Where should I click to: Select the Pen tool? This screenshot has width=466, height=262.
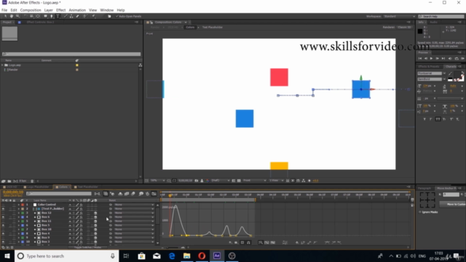pos(52,16)
